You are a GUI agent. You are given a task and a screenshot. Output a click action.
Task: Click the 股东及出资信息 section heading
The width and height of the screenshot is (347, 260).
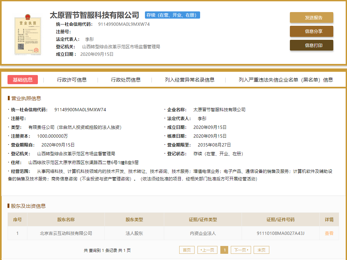pyautogui.click(x=28, y=206)
